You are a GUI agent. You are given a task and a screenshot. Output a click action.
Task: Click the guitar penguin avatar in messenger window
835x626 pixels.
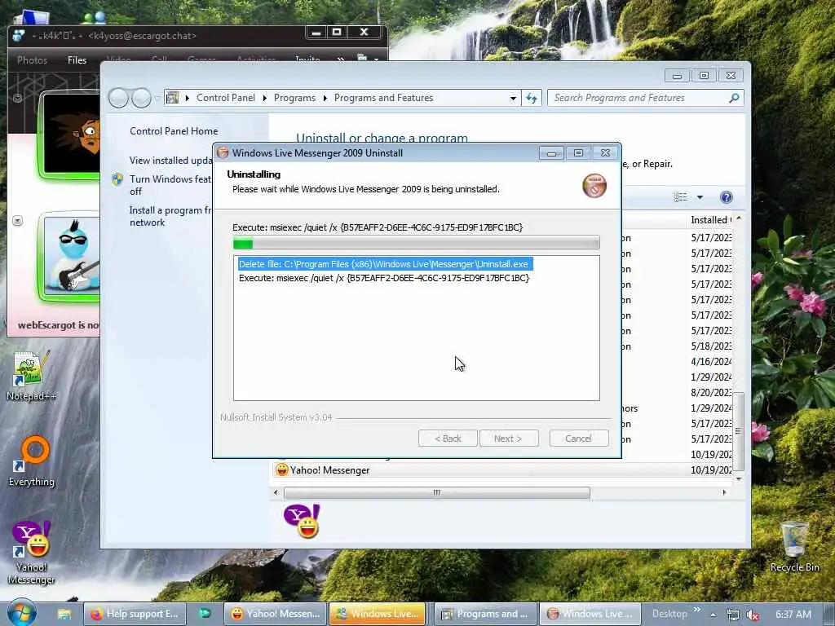[x=72, y=255]
